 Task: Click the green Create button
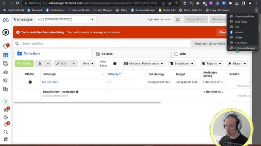pyautogui.click(x=24, y=64)
